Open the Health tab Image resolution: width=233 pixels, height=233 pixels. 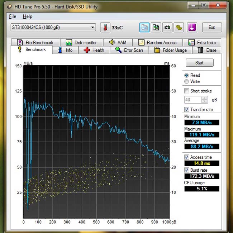tap(94, 50)
